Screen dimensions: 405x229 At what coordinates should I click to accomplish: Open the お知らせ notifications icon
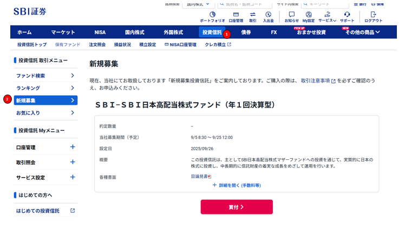coord(291,15)
